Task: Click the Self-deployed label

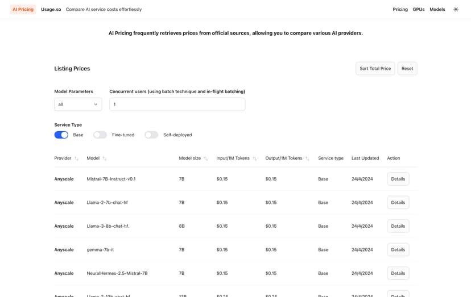Action: (177, 135)
